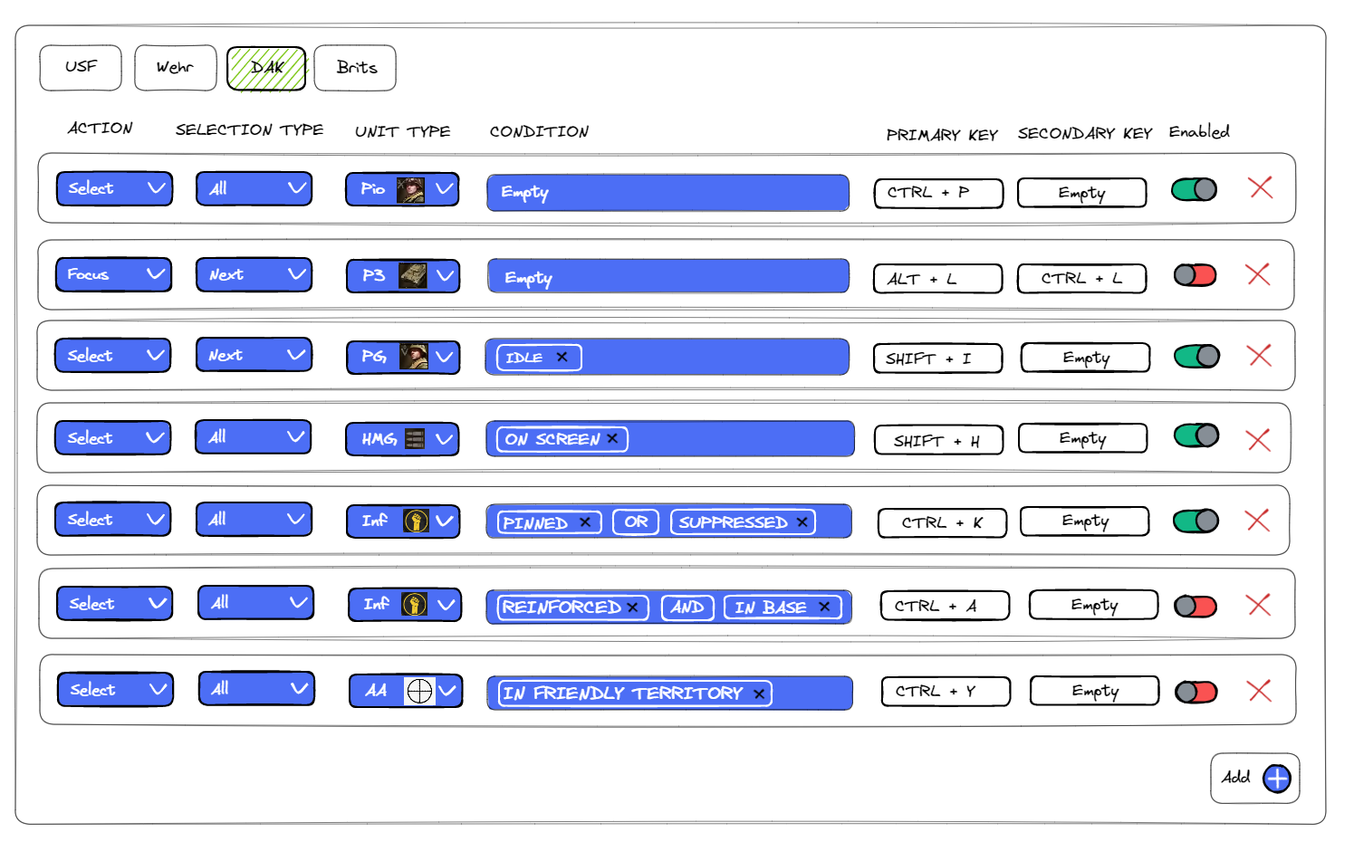Open Select action dropdown in AA row
The height and width of the screenshot is (861, 1354).
click(115, 689)
